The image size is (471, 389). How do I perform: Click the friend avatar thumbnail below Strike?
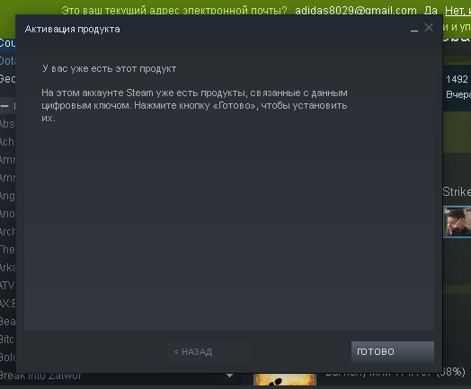click(x=458, y=222)
